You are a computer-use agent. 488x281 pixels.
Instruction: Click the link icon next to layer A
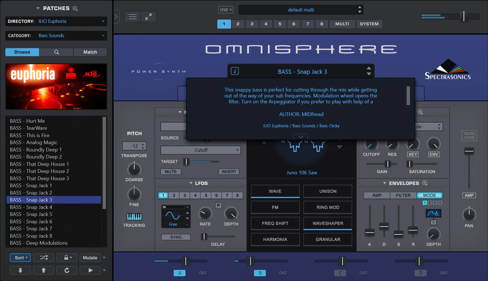pyautogui.click(x=203, y=273)
